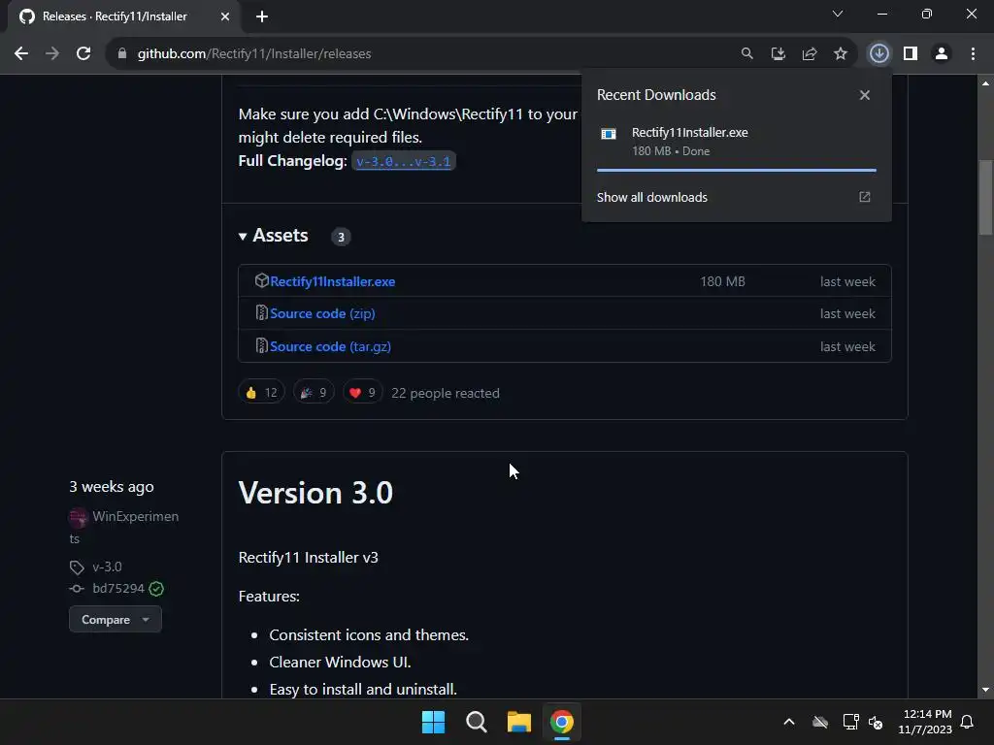Click Chrome icon in taskbar

[x=562, y=722]
